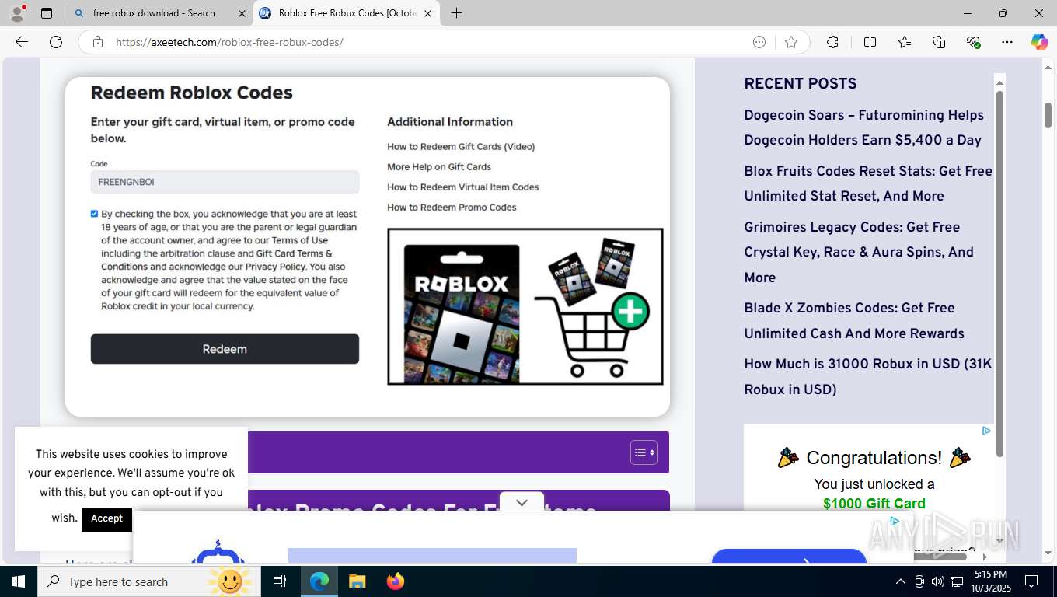
Task: Click How to Redeem Promo Codes
Action: (x=452, y=207)
